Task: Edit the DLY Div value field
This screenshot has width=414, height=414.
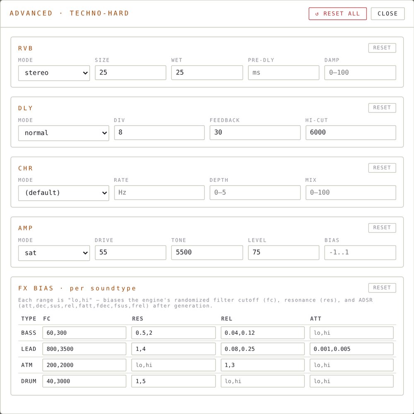Action: (x=159, y=133)
